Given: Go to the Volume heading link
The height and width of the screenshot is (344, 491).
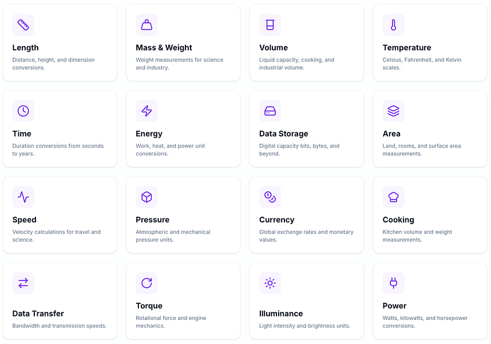Looking at the screenshot, I should click(x=274, y=48).
